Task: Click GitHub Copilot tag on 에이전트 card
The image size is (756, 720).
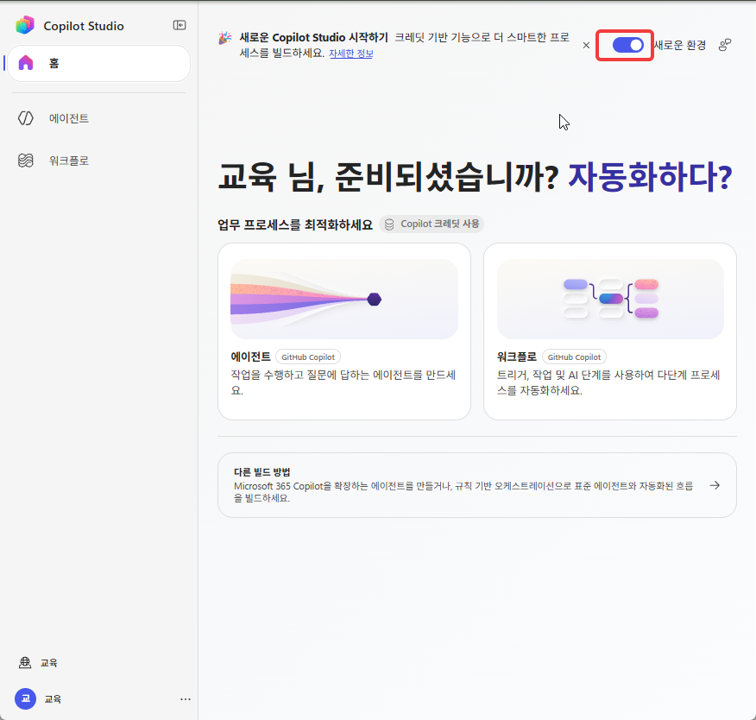Action: 308,357
